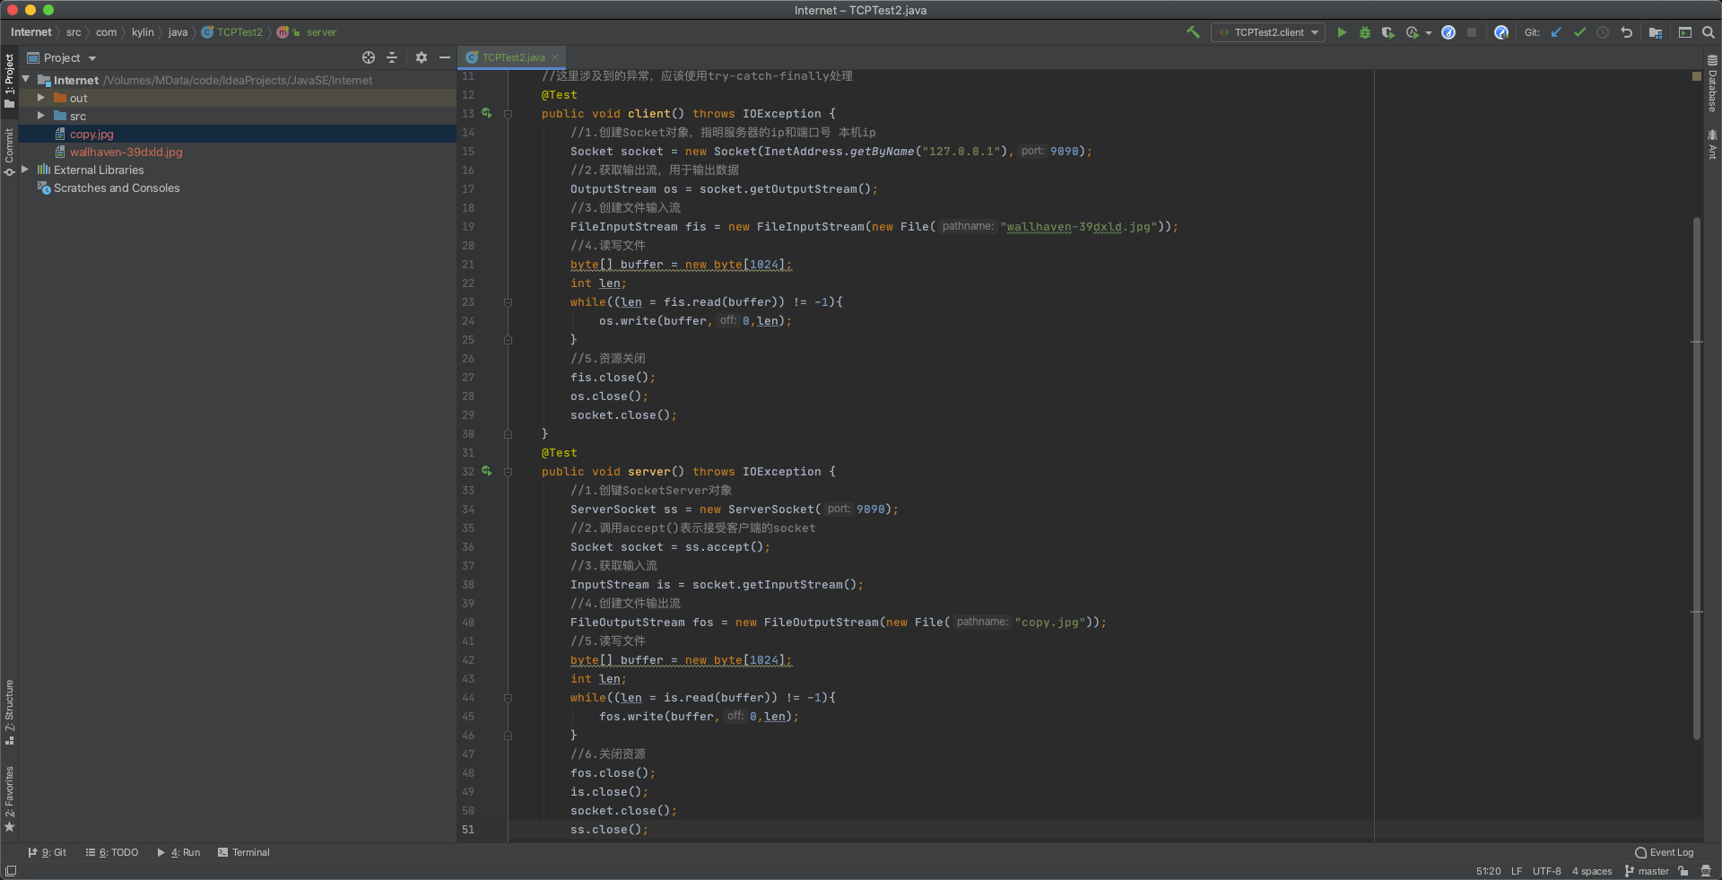Run the client test from gutter icon
This screenshot has width=1722, height=880.
point(487,113)
